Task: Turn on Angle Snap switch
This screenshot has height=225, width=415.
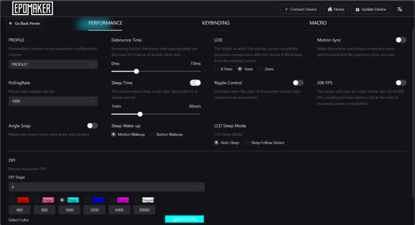Action: coord(92,126)
